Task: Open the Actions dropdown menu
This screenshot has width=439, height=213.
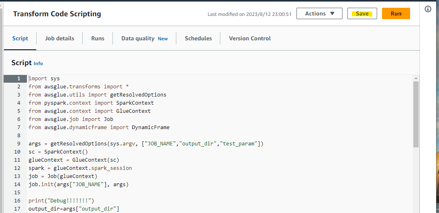Action: [x=320, y=13]
